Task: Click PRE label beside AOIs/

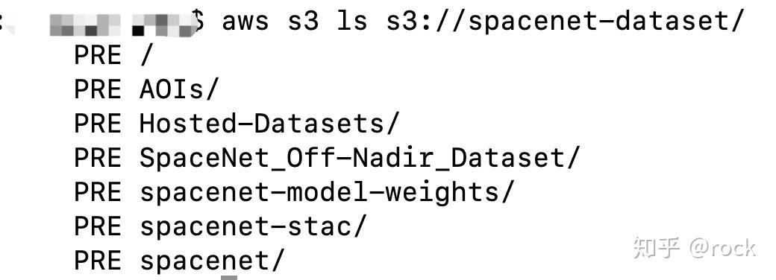Action: [98, 90]
